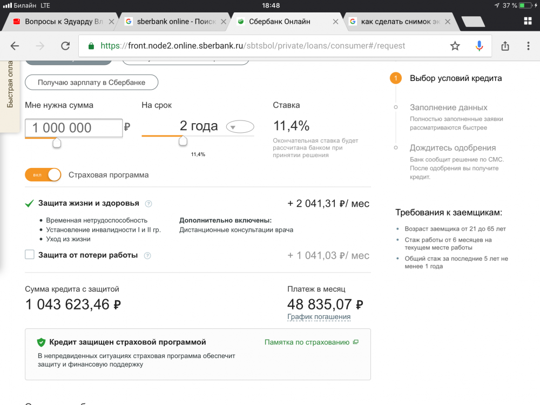
Task: Uncheck 'Защита жизни и здоровья' checkmark
Action: 29,204
